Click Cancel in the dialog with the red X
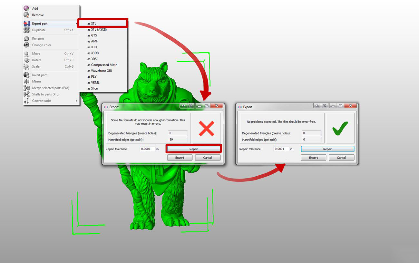Image resolution: width=419 pixels, height=263 pixels. tap(208, 158)
